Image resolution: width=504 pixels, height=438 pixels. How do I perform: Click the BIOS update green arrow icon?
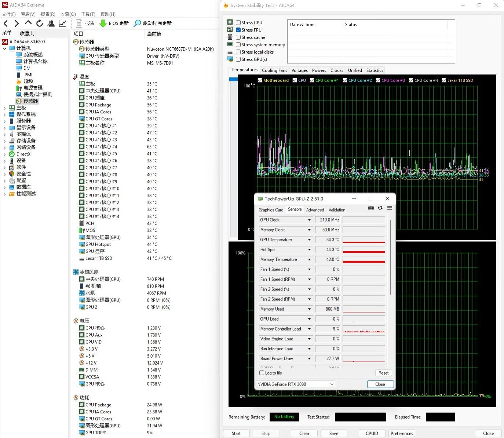point(103,23)
